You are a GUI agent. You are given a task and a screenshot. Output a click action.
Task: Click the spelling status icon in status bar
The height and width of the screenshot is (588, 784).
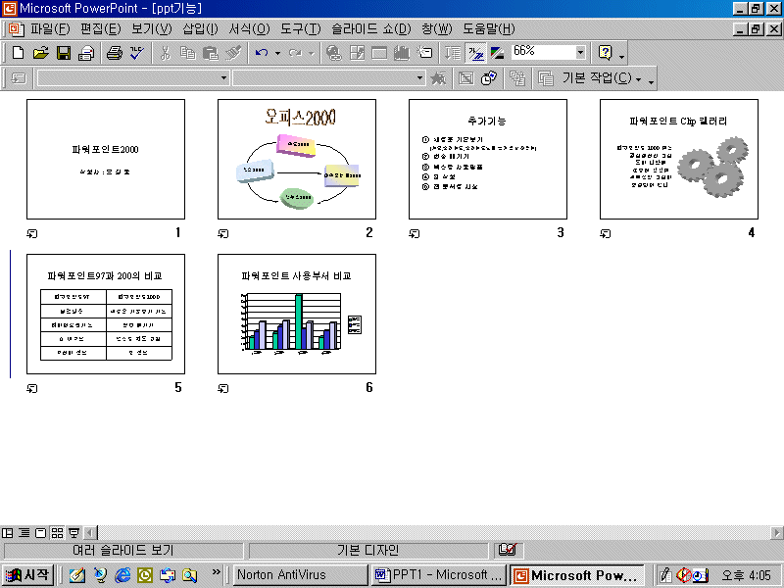click(508, 550)
